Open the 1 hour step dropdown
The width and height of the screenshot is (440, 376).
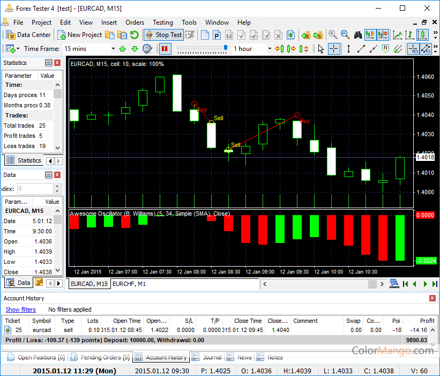click(269, 49)
